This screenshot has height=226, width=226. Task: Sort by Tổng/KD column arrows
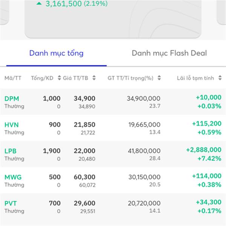point(59,78)
